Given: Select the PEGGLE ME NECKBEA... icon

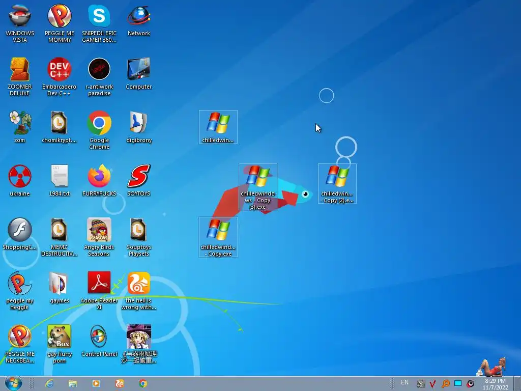Looking at the screenshot, I should [x=20, y=345].
